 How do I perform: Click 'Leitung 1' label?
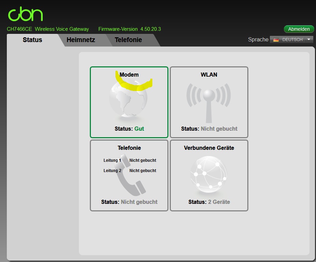112,160
